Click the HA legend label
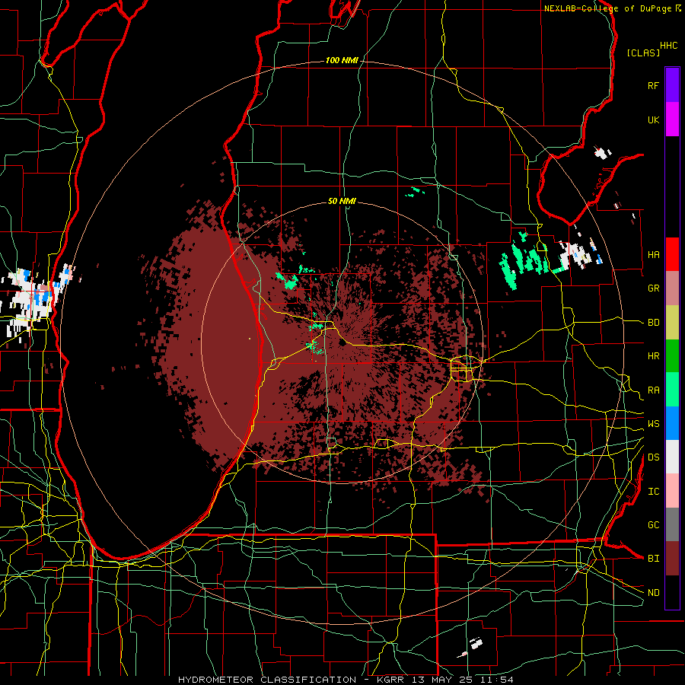Viewport: 685px width, 685px height. click(x=654, y=255)
